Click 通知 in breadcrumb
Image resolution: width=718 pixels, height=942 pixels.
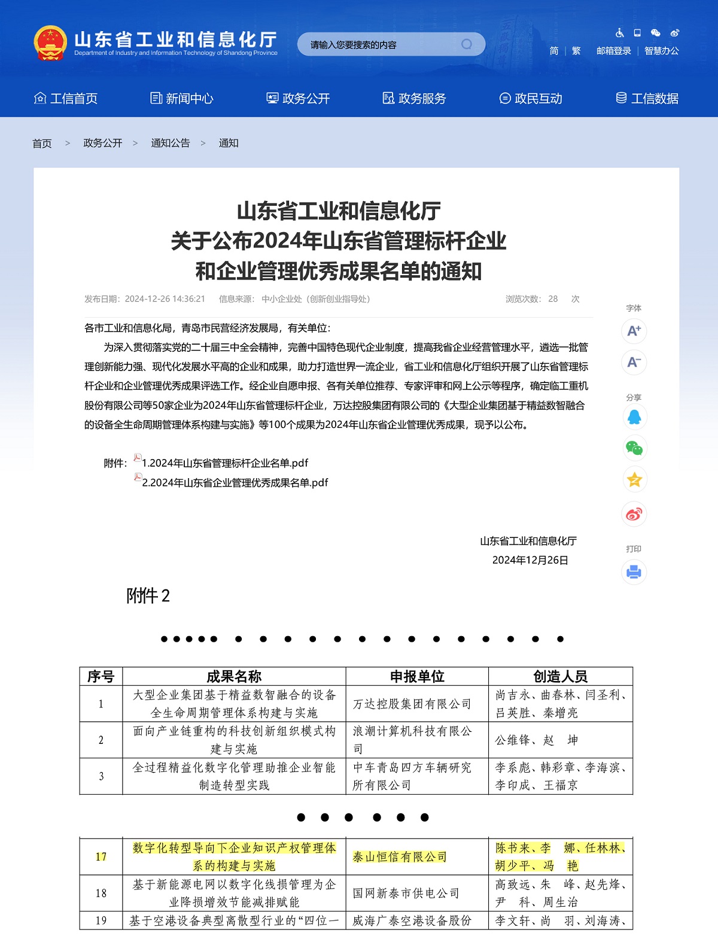[x=229, y=143]
